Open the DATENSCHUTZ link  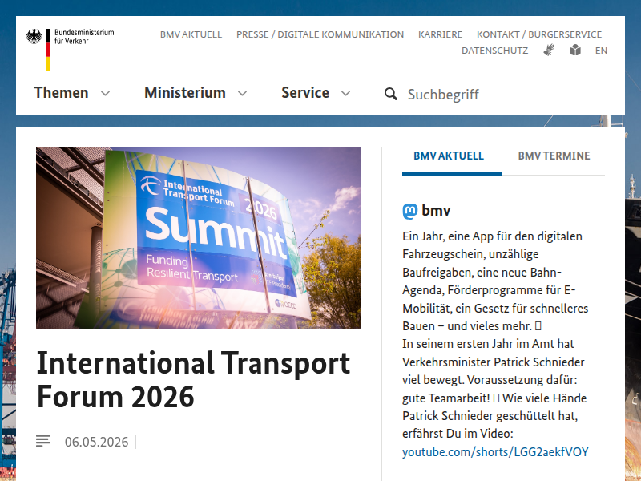[x=494, y=51]
